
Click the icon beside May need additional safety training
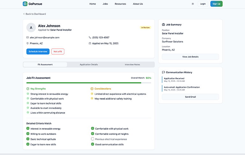(x=92, y=98)
